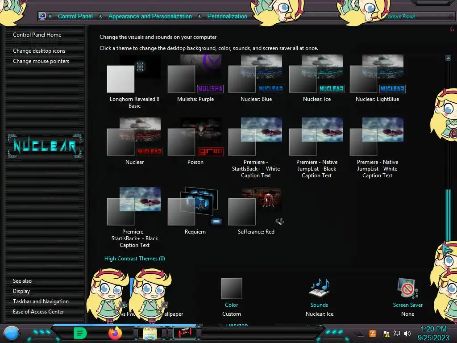Click the Screen Saver link
This screenshot has height=343, width=457.
click(x=408, y=305)
